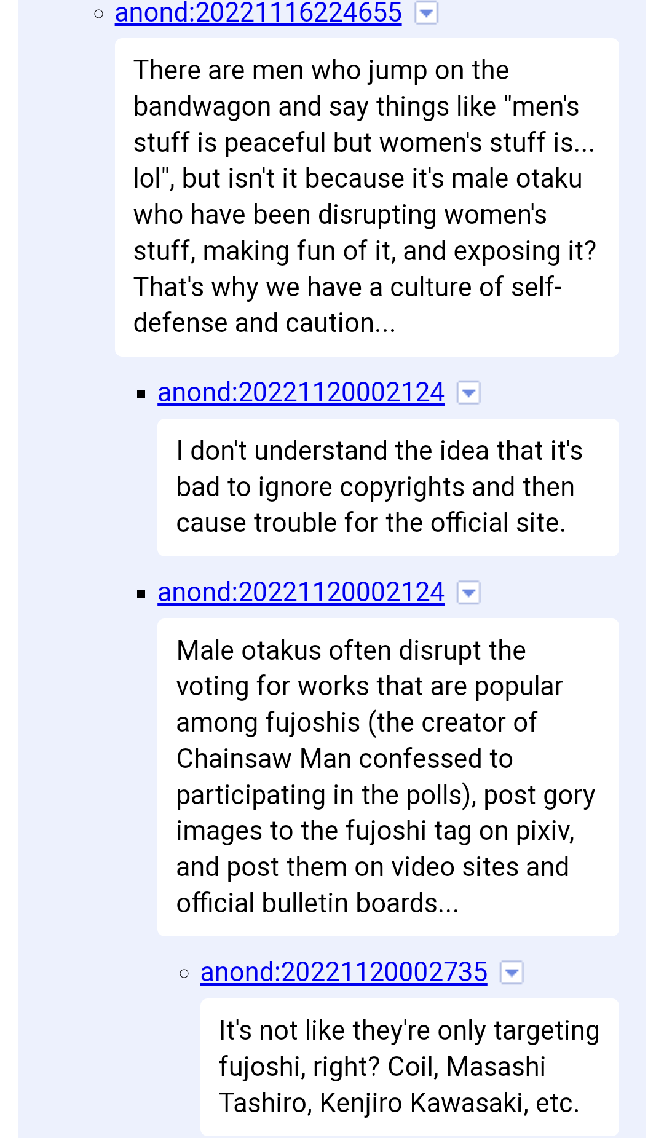The image size is (664, 1138).
Task: Click the square bullet above the copyrights comment
Action: (142, 394)
